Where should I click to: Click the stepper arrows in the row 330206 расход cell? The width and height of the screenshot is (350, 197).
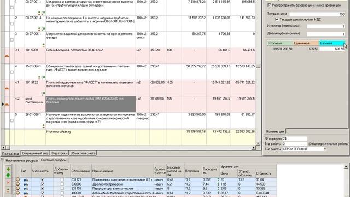(218, 184)
